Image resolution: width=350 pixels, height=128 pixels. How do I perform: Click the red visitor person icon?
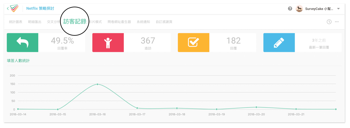click(x=108, y=43)
